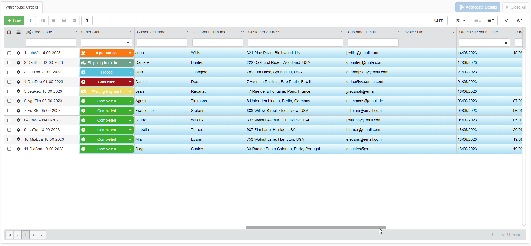Decrease the grid font size
The width and height of the screenshot is (531, 246).
[x=506, y=21]
